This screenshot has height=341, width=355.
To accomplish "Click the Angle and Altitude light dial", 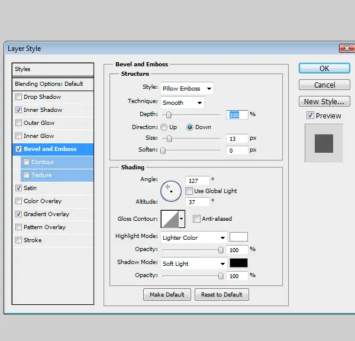I will click(171, 191).
